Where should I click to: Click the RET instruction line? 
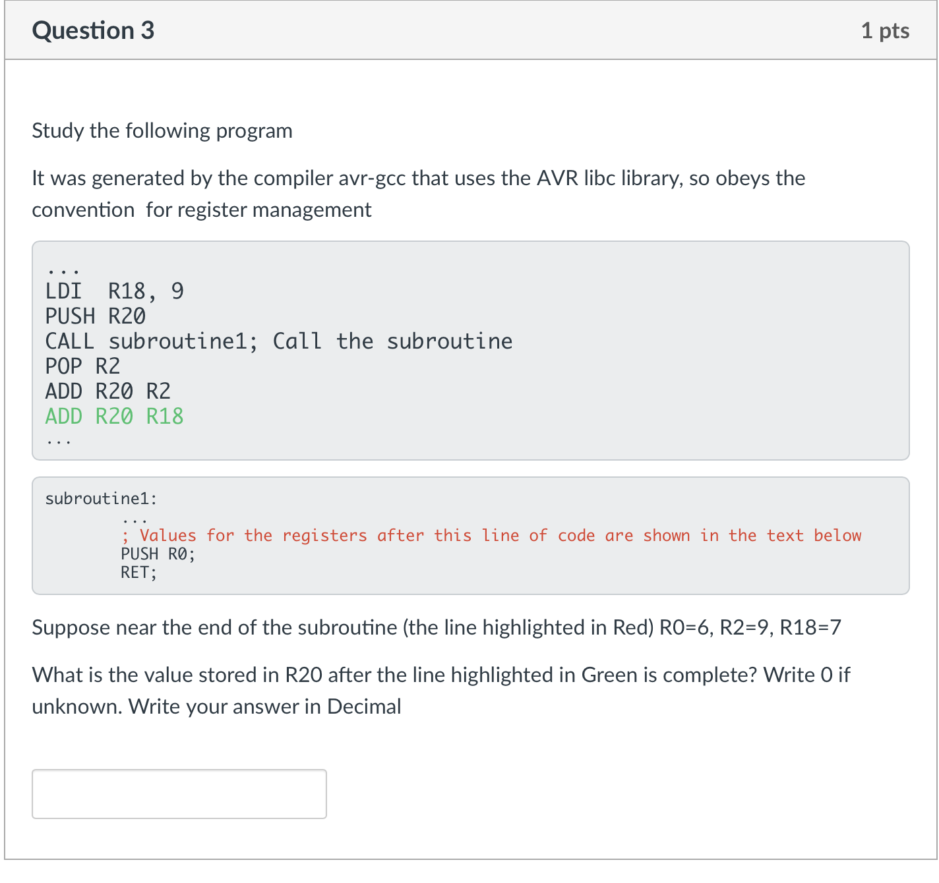(x=138, y=572)
